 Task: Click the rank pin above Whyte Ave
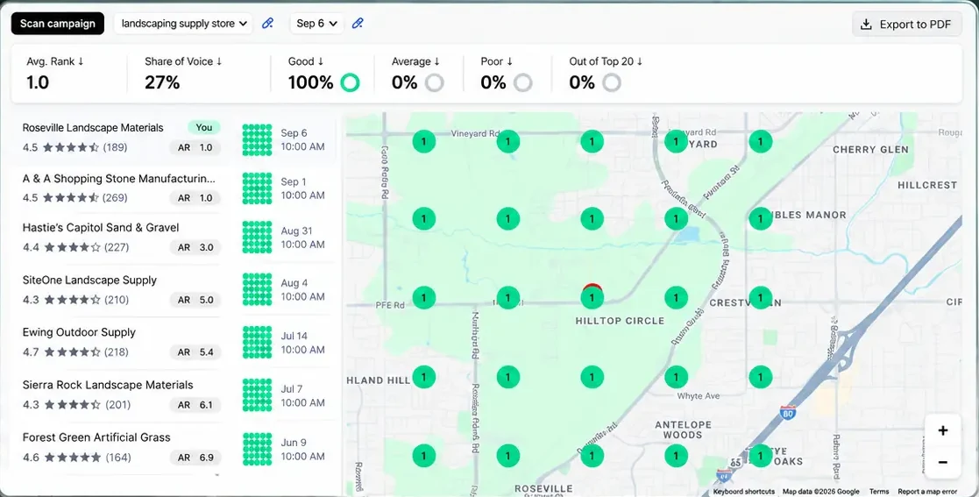coord(676,377)
